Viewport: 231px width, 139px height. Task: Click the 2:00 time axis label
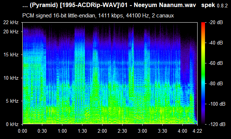coord(102,131)
